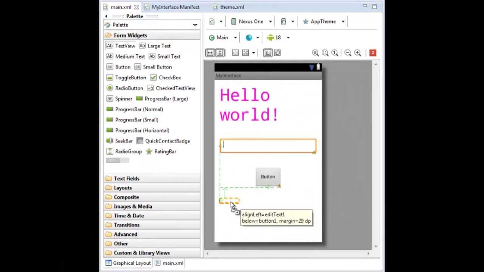Open the red lint warnings badge showing 2
Viewport: 484px width, 272px height.
click(x=372, y=53)
